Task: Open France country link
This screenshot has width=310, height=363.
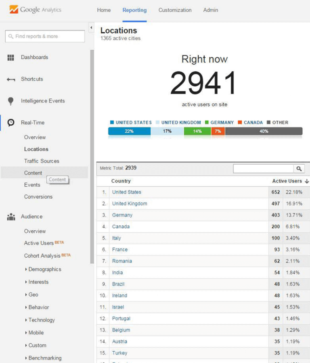Action: point(120,250)
